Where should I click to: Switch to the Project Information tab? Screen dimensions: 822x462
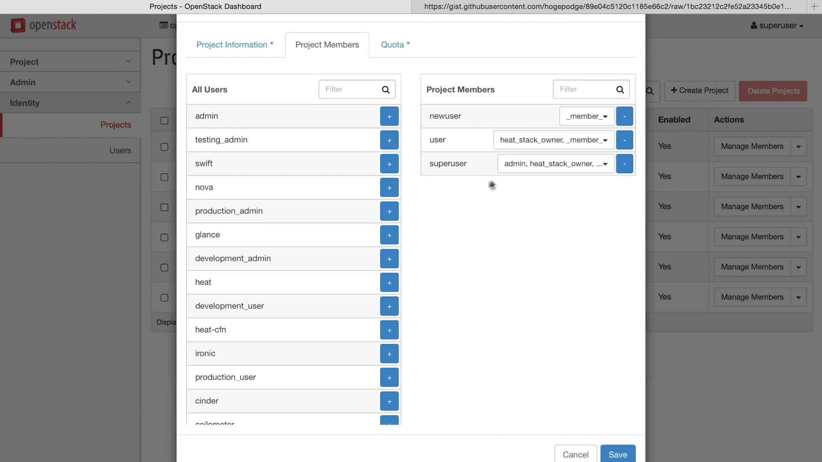point(235,45)
